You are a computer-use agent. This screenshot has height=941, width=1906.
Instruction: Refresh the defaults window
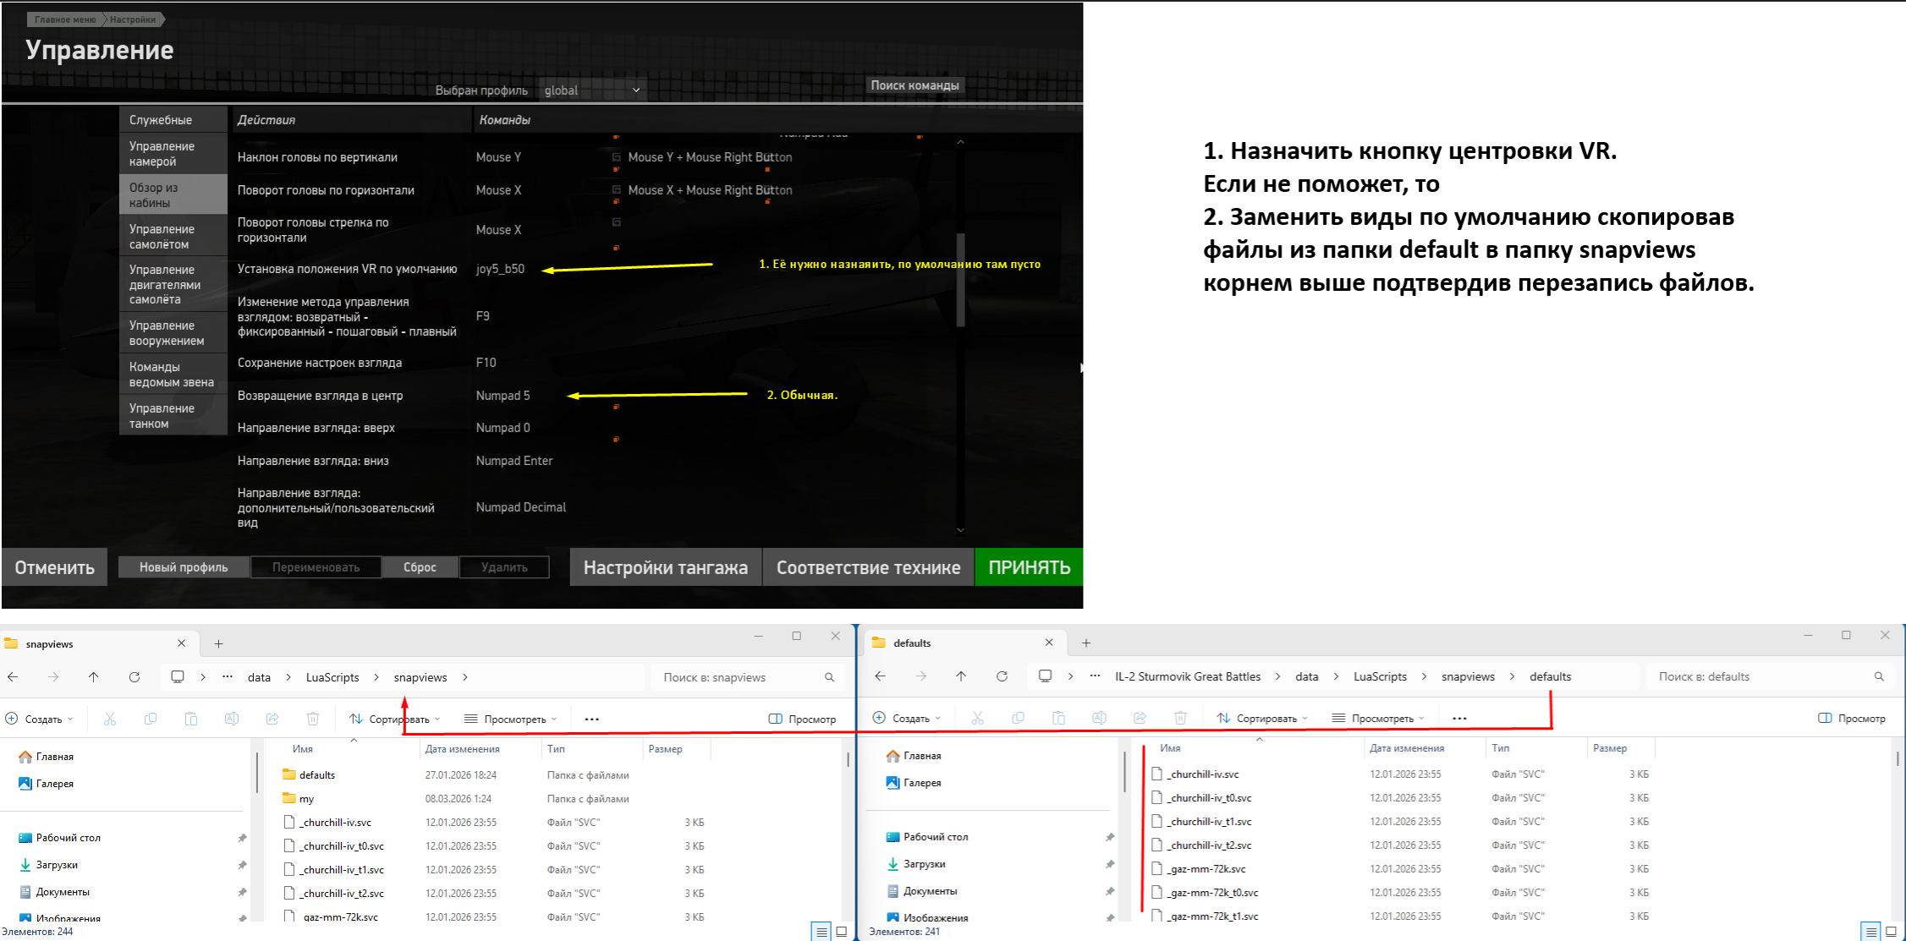tap(1002, 676)
